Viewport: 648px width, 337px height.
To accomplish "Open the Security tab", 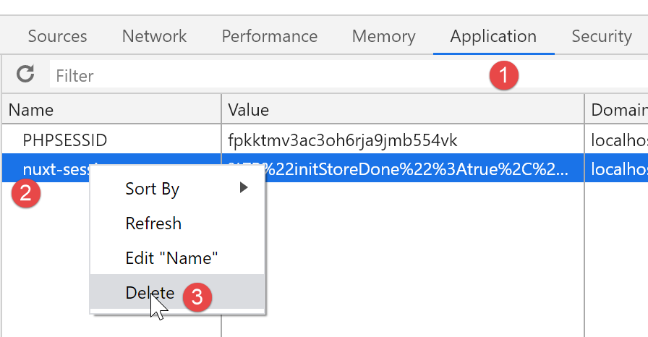I will coord(601,36).
